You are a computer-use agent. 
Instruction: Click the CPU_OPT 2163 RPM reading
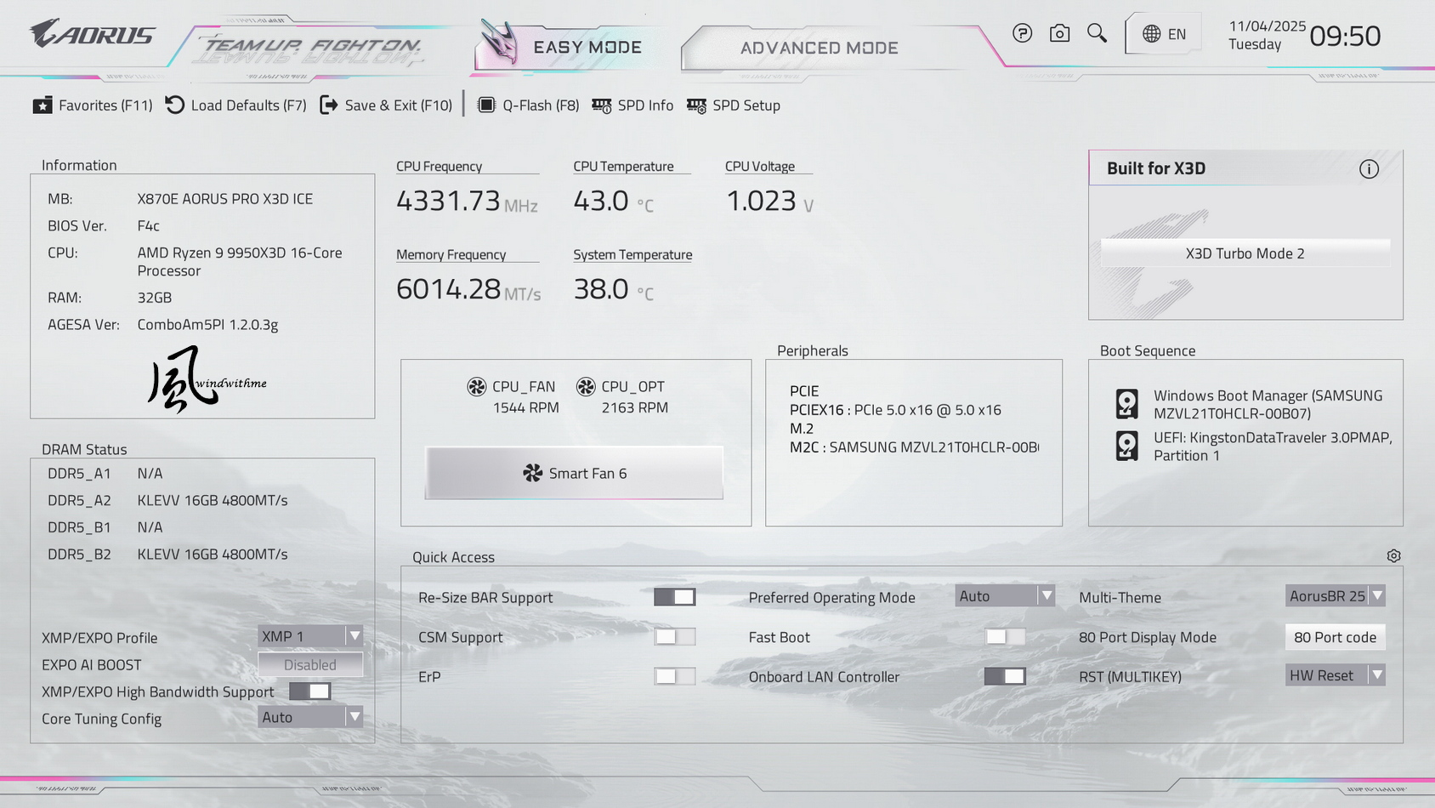(635, 408)
